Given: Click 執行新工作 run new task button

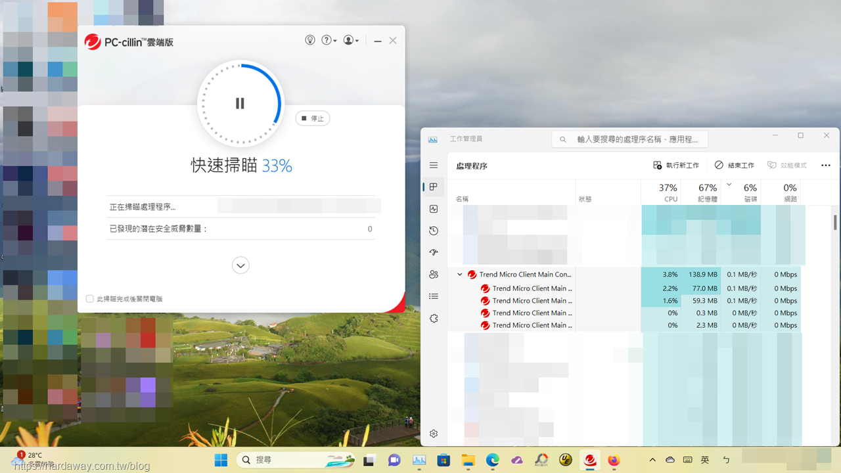Looking at the screenshot, I should (x=676, y=166).
